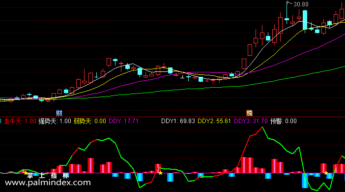Image resolution: width=345 pixels, height=192 pixels.
Task: Click the middle yellow star on the zero line
Action: 160,173
